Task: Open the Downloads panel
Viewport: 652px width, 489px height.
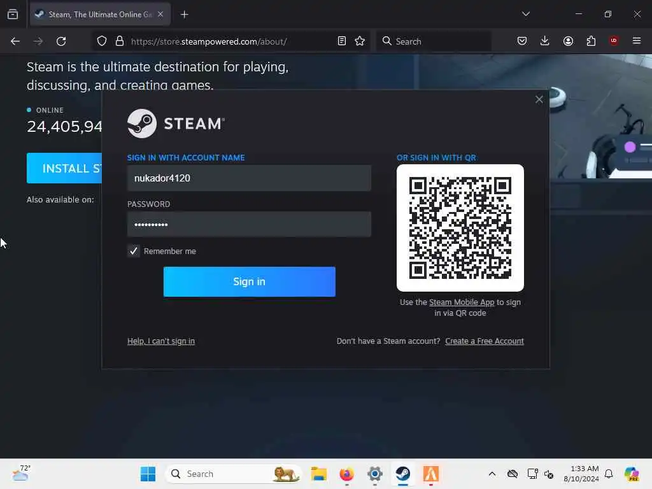Action: tap(545, 41)
